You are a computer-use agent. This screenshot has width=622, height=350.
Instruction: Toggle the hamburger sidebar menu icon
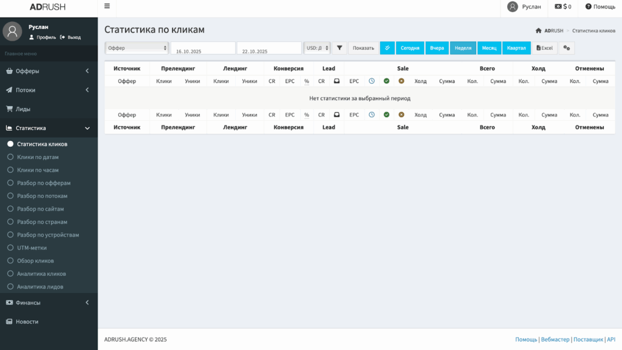pyautogui.click(x=107, y=6)
